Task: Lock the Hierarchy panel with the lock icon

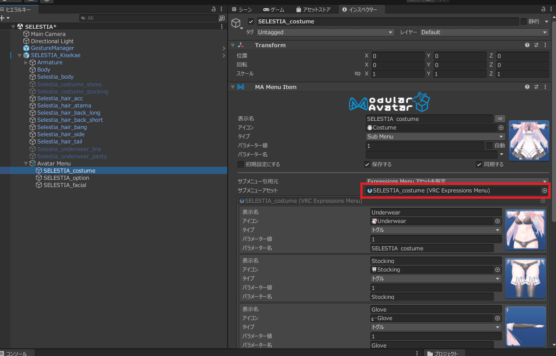Action: 213,9
